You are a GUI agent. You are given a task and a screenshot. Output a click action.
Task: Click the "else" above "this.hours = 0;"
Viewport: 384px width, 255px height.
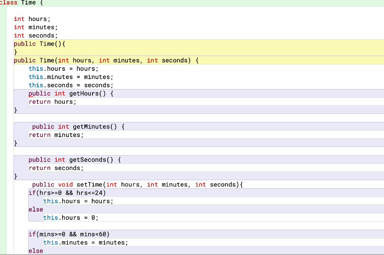tap(36, 210)
